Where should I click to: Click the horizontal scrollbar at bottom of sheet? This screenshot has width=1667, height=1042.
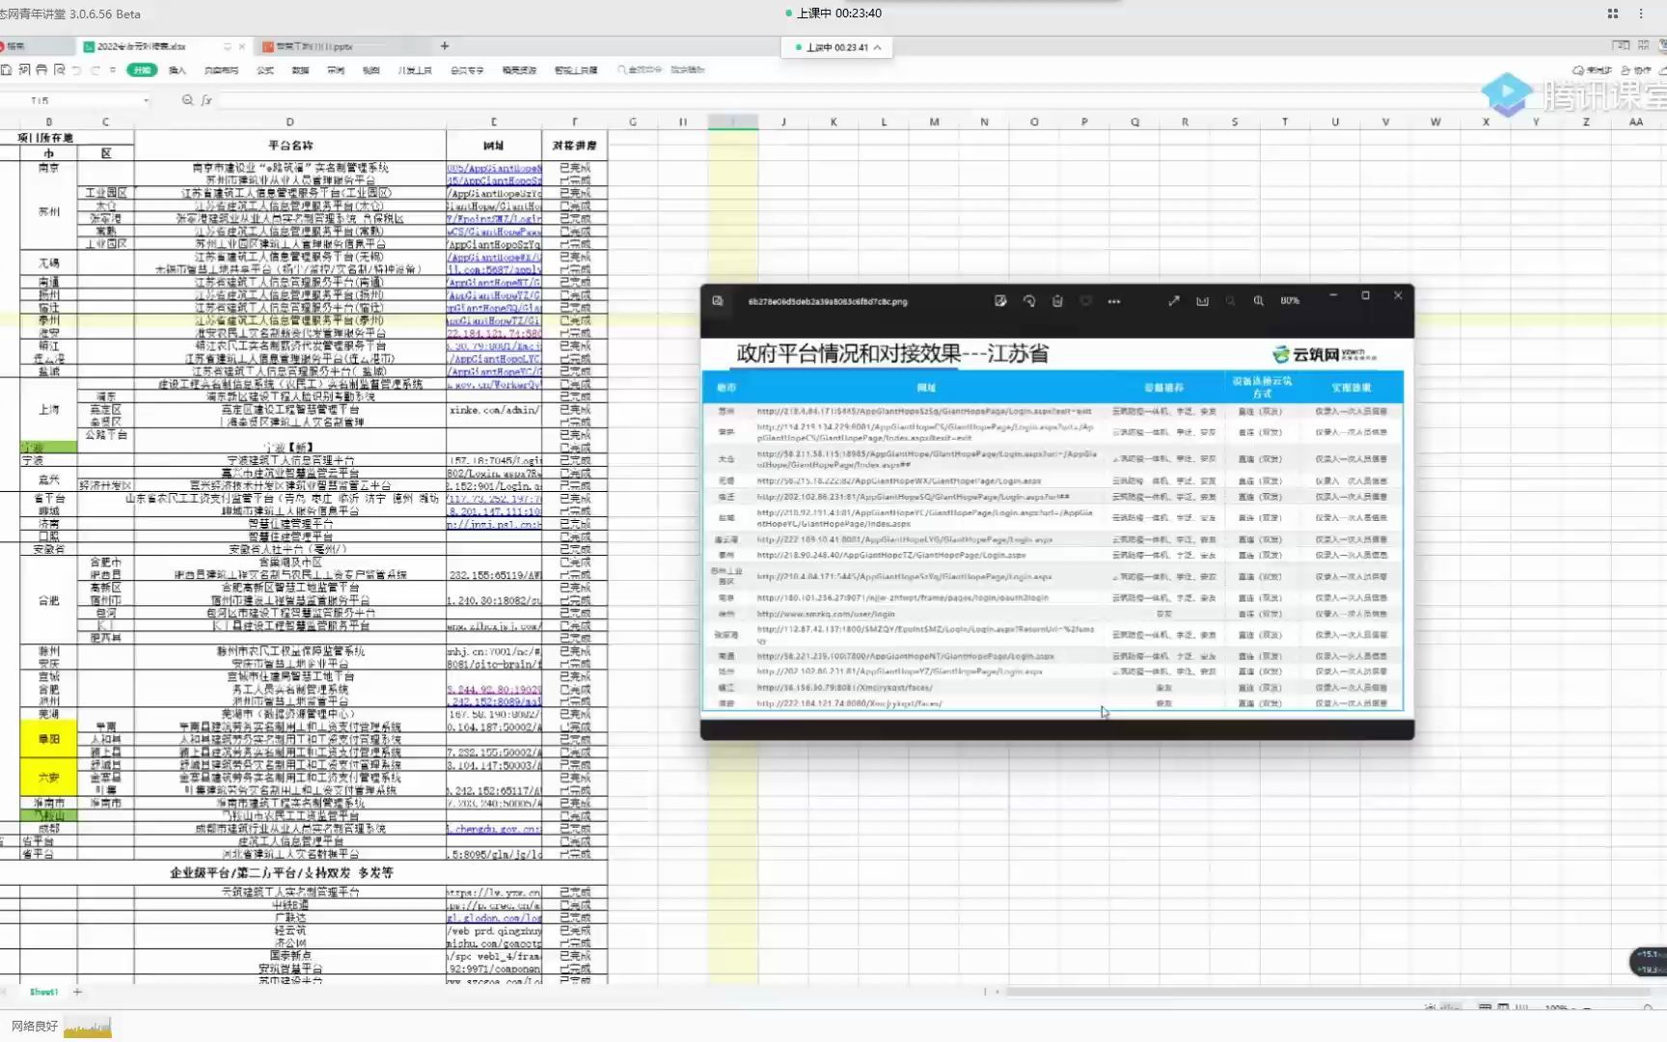pos(1326,991)
